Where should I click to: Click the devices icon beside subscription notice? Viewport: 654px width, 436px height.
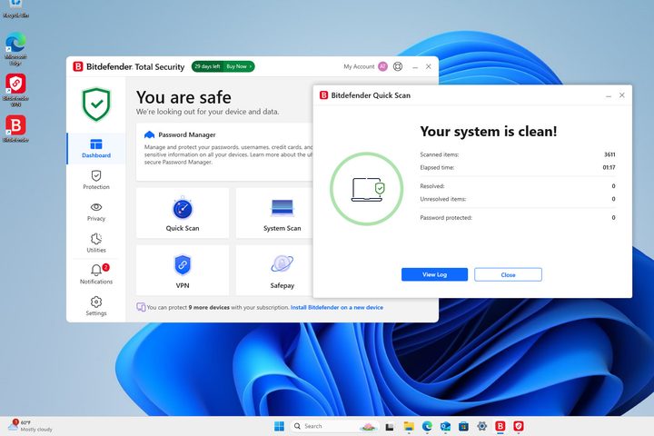coord(141,308)
